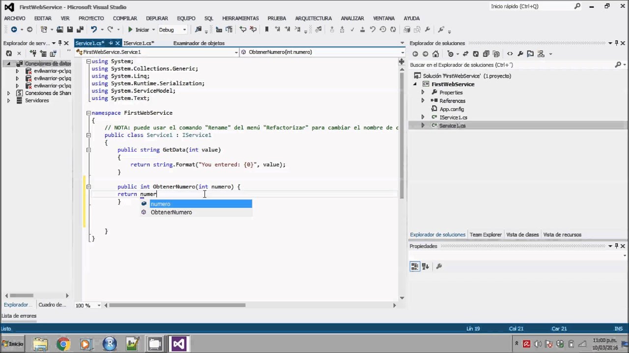Expand the Servidores node
629x353 pixels.
8,101
